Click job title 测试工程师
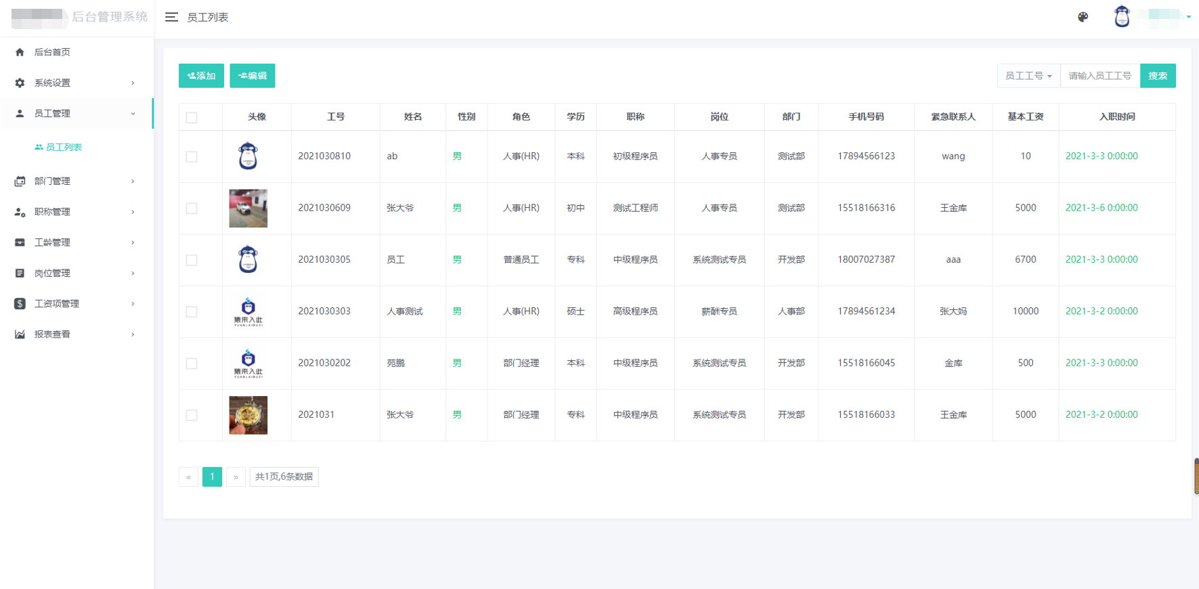The height and width of the screenshot is (589, 1199). (635, 208)
